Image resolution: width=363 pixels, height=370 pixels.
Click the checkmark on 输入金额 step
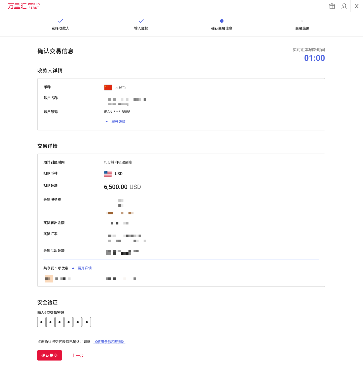(x=141, y=21)
